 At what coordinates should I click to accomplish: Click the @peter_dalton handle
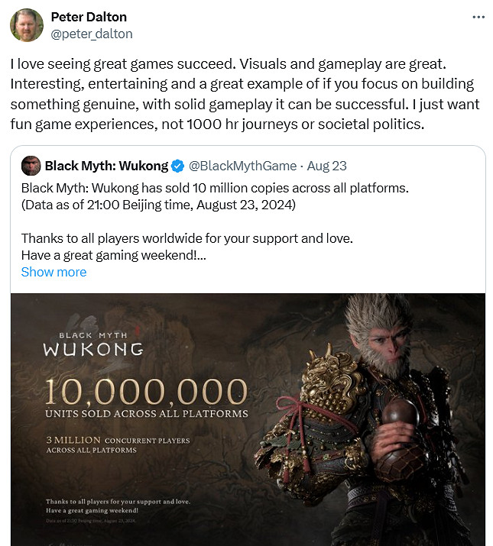91,34
